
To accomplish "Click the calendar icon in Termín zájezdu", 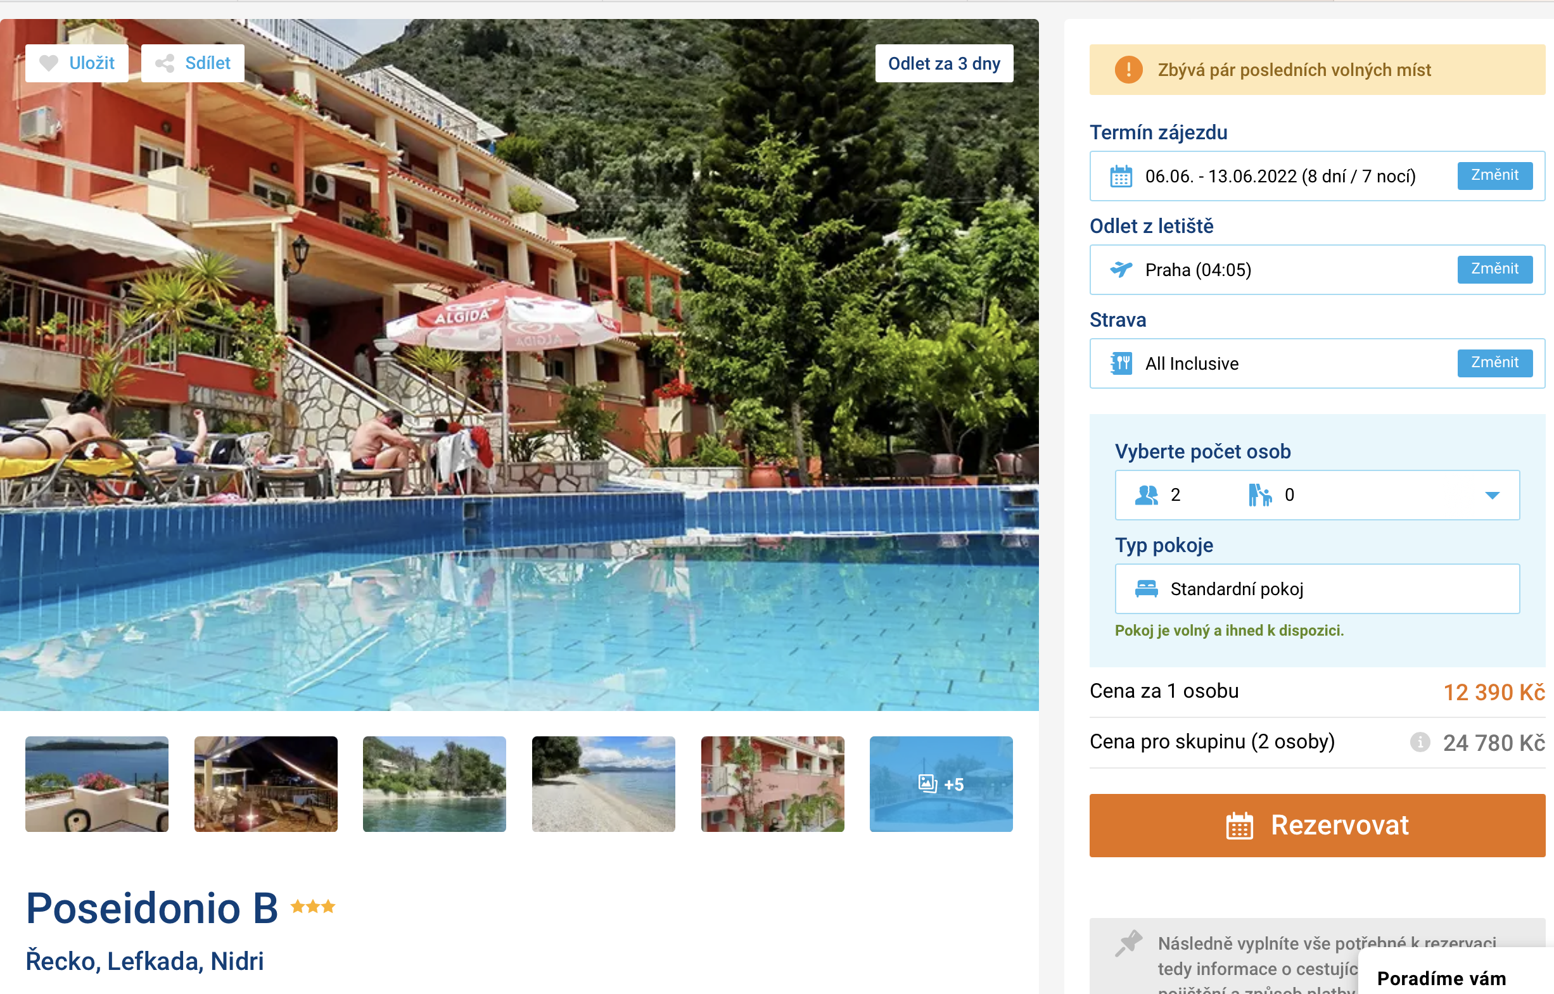I will coord(1121,175).
